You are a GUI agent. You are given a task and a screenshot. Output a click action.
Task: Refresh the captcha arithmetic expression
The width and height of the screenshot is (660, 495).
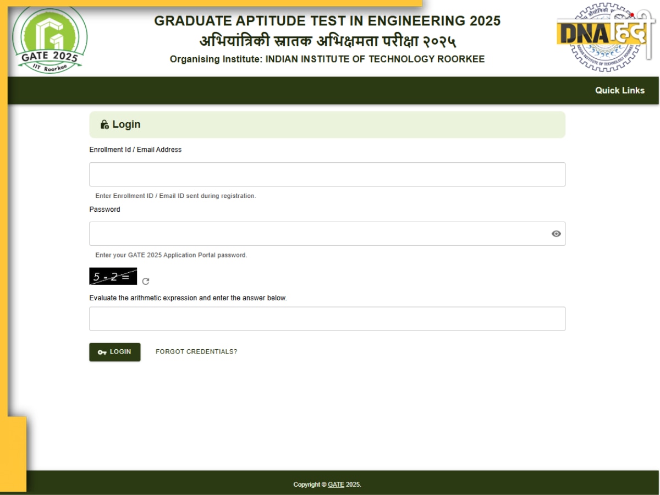point(146,281)
